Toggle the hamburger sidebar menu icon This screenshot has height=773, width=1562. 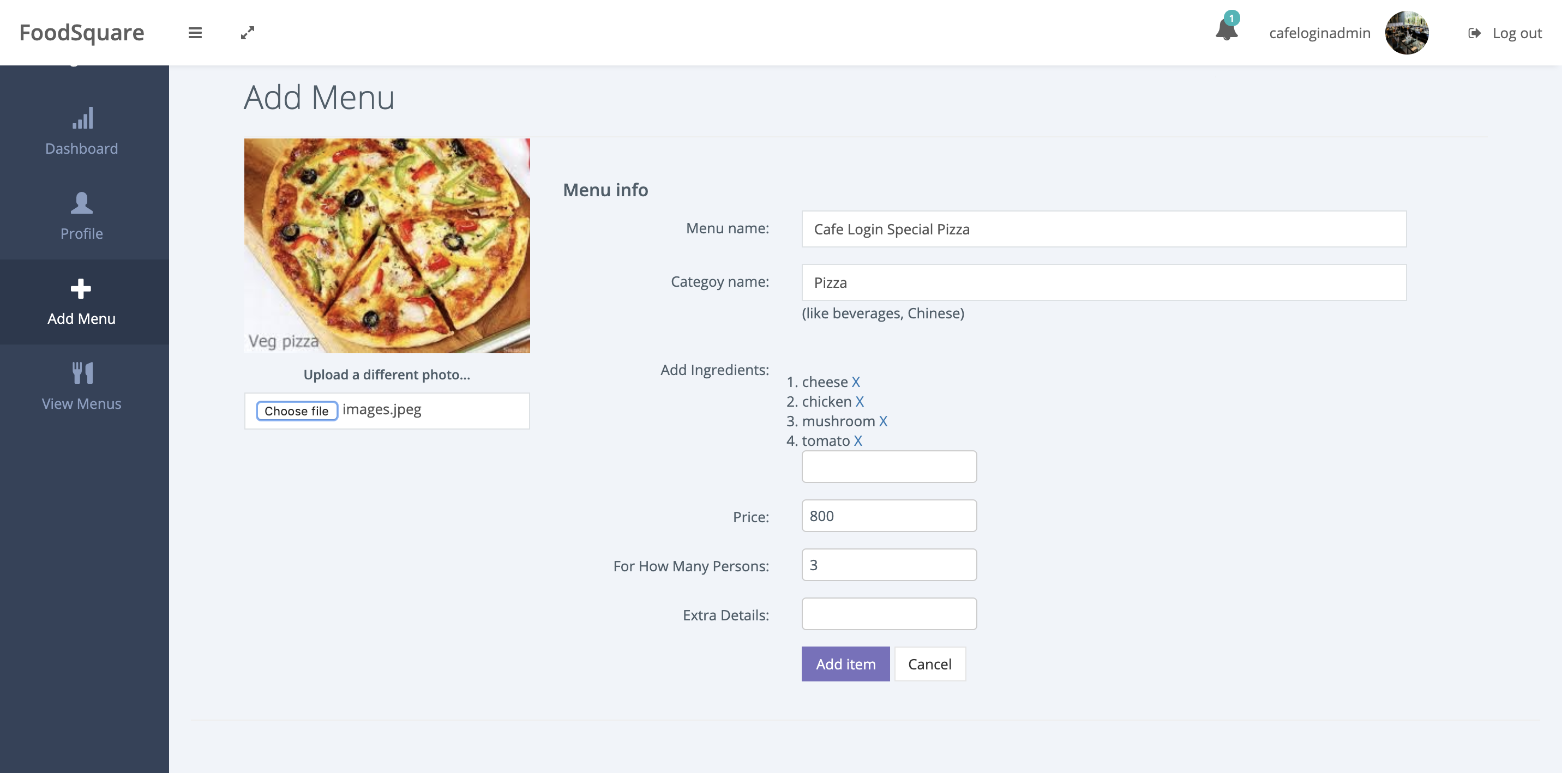[x=195, y=33]
